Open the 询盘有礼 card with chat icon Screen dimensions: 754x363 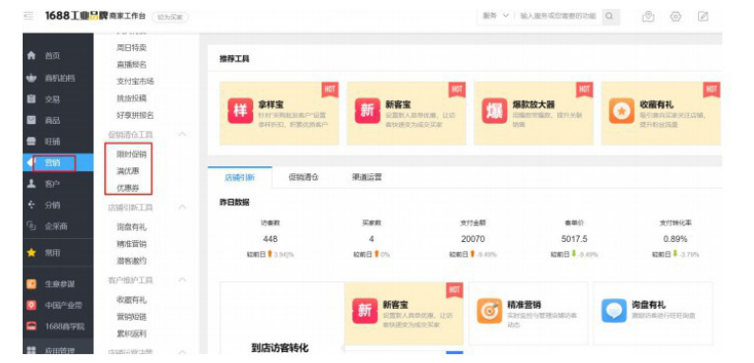[653, 314]
